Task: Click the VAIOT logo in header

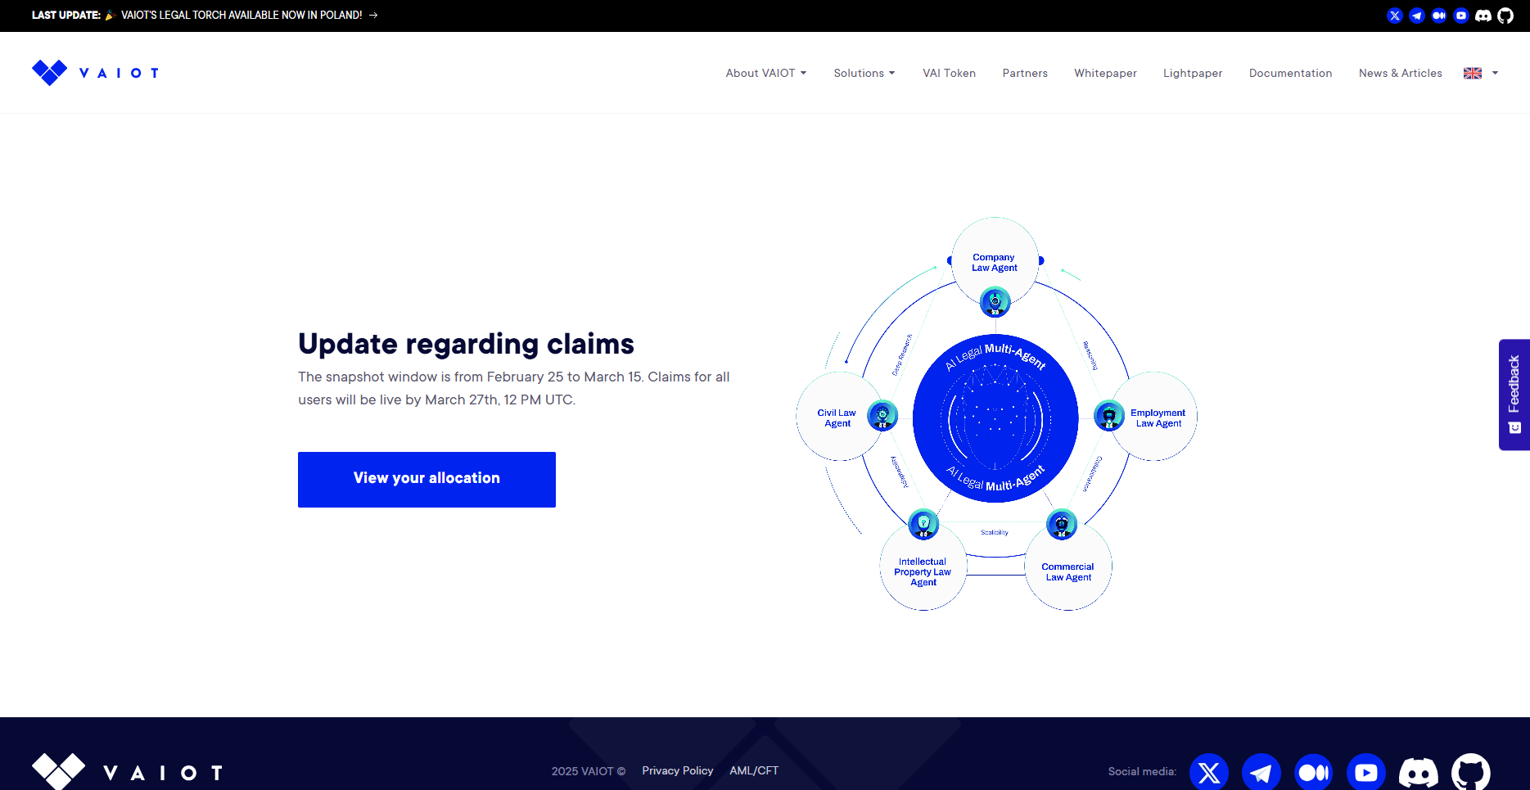Action: [95, 73]
